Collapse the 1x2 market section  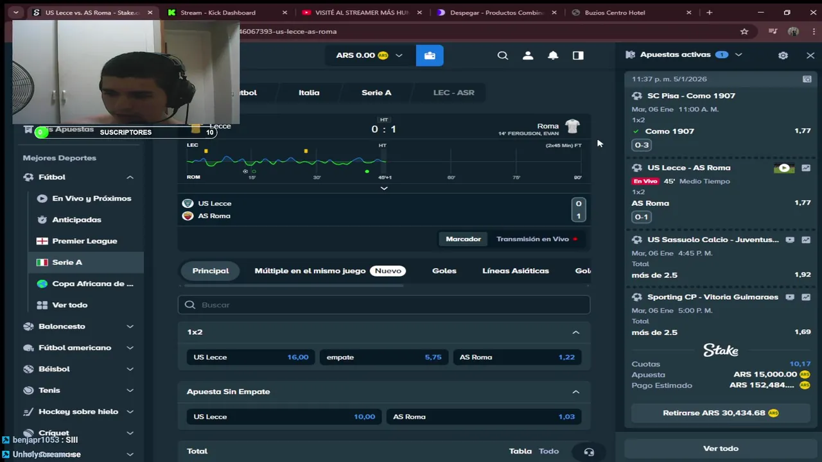575,332
